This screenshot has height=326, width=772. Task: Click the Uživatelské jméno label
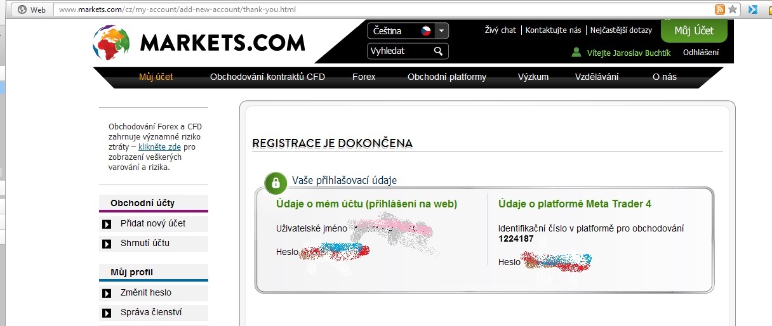(x=310, y=228)
